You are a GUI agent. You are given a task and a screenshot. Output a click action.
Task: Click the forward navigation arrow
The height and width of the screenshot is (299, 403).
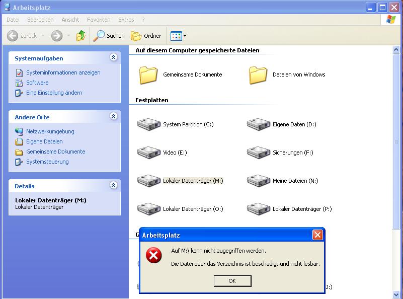coord(57,36)
